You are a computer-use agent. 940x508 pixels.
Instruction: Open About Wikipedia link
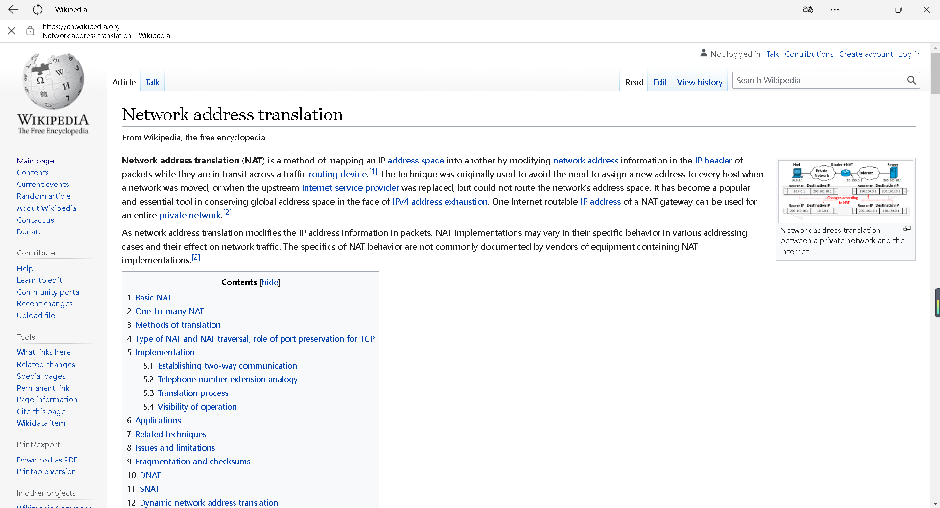pos(47,208)
